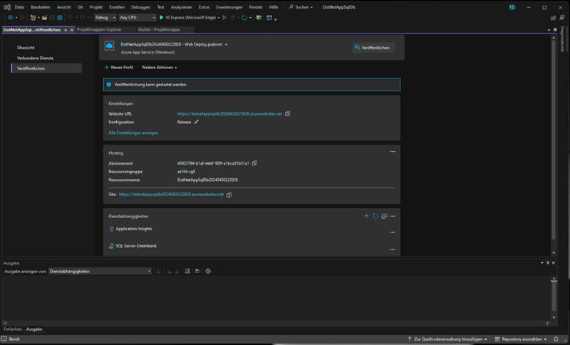This screenshot has height=345, width=570.
Task: Click the Bereit status bar text
Action: [x=14, y=339]
